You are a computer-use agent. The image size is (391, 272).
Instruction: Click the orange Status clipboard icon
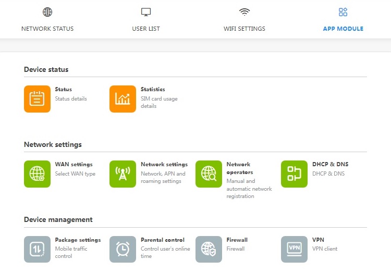pos(37,99)
